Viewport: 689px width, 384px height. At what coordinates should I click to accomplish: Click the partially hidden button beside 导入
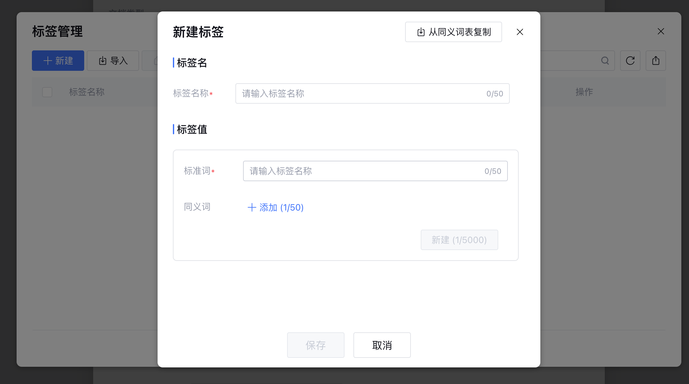pos(150,61)
